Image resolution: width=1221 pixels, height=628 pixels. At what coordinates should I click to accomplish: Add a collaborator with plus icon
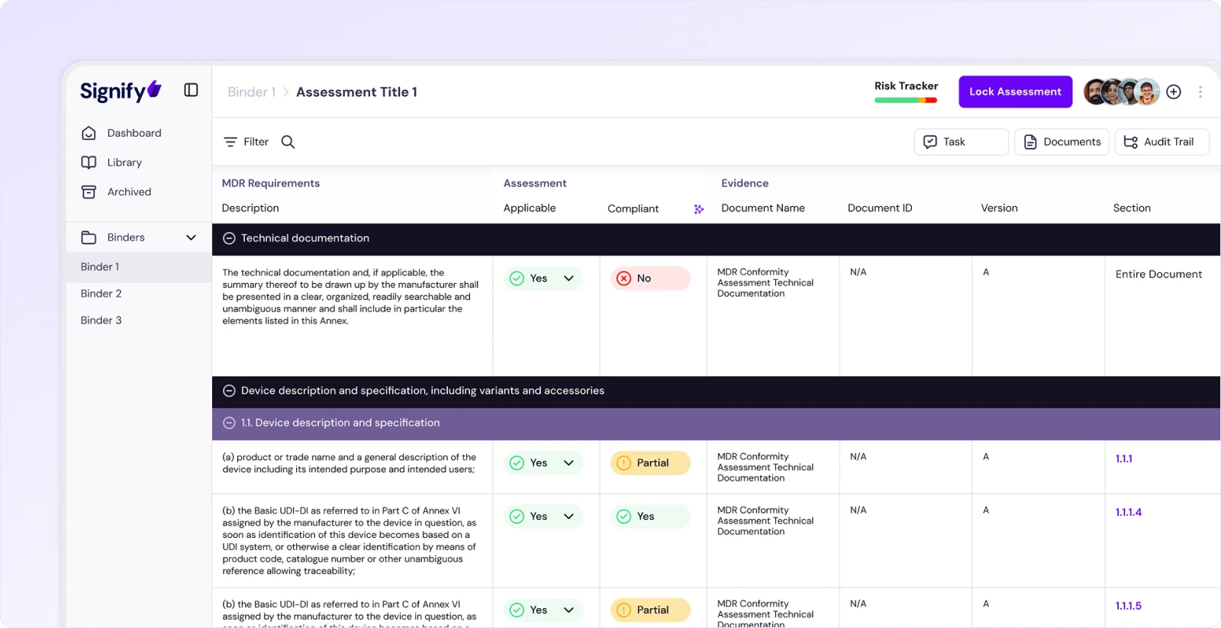[1174, 92]
